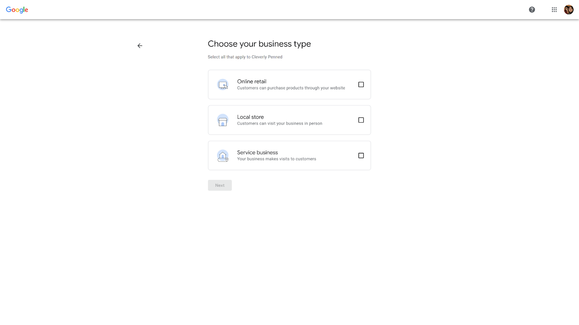The height and width of the screenshot is (325, 579).
Task: Open the help question mark icon
Action: pos(532,10)
